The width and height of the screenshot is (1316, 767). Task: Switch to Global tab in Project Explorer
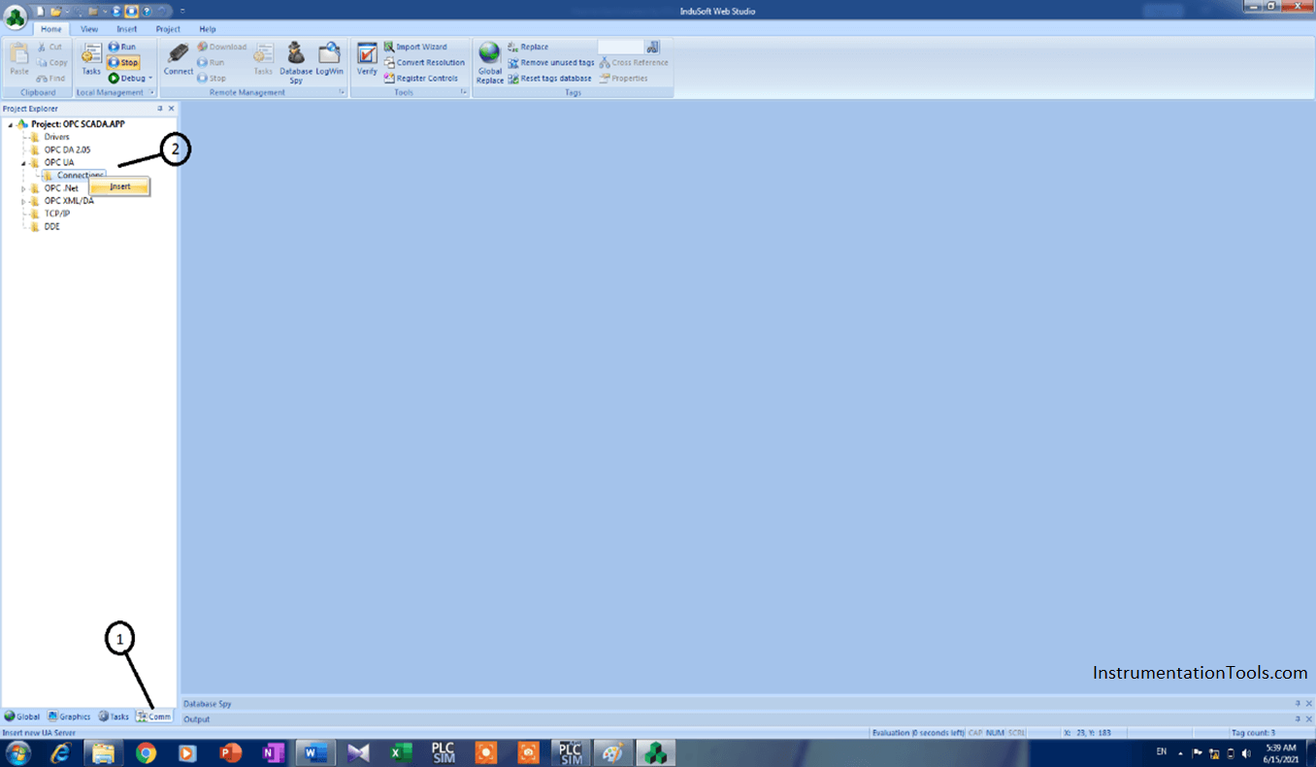pyautogui.click(x=22, y=717)
